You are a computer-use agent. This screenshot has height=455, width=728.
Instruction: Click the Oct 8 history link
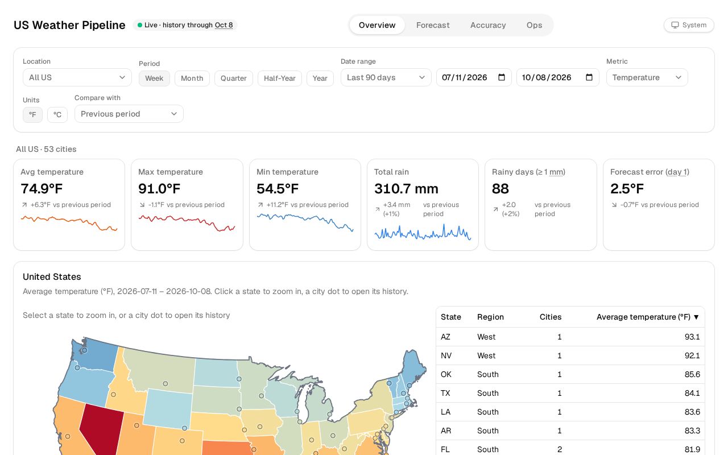pos(224,25)
